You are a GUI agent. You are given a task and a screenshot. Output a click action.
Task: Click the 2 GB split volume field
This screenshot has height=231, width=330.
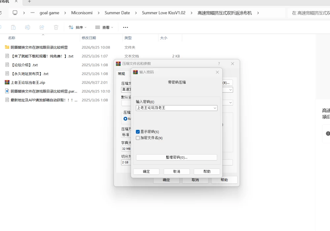pyautogui.click(x=126, y=162)
